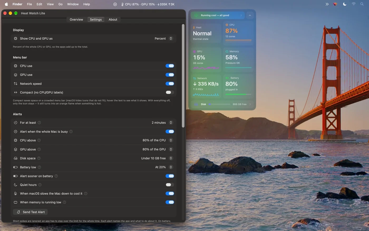Click the Disk space drive icon
This screenshot has height=231, width=369.
point(16,158)
